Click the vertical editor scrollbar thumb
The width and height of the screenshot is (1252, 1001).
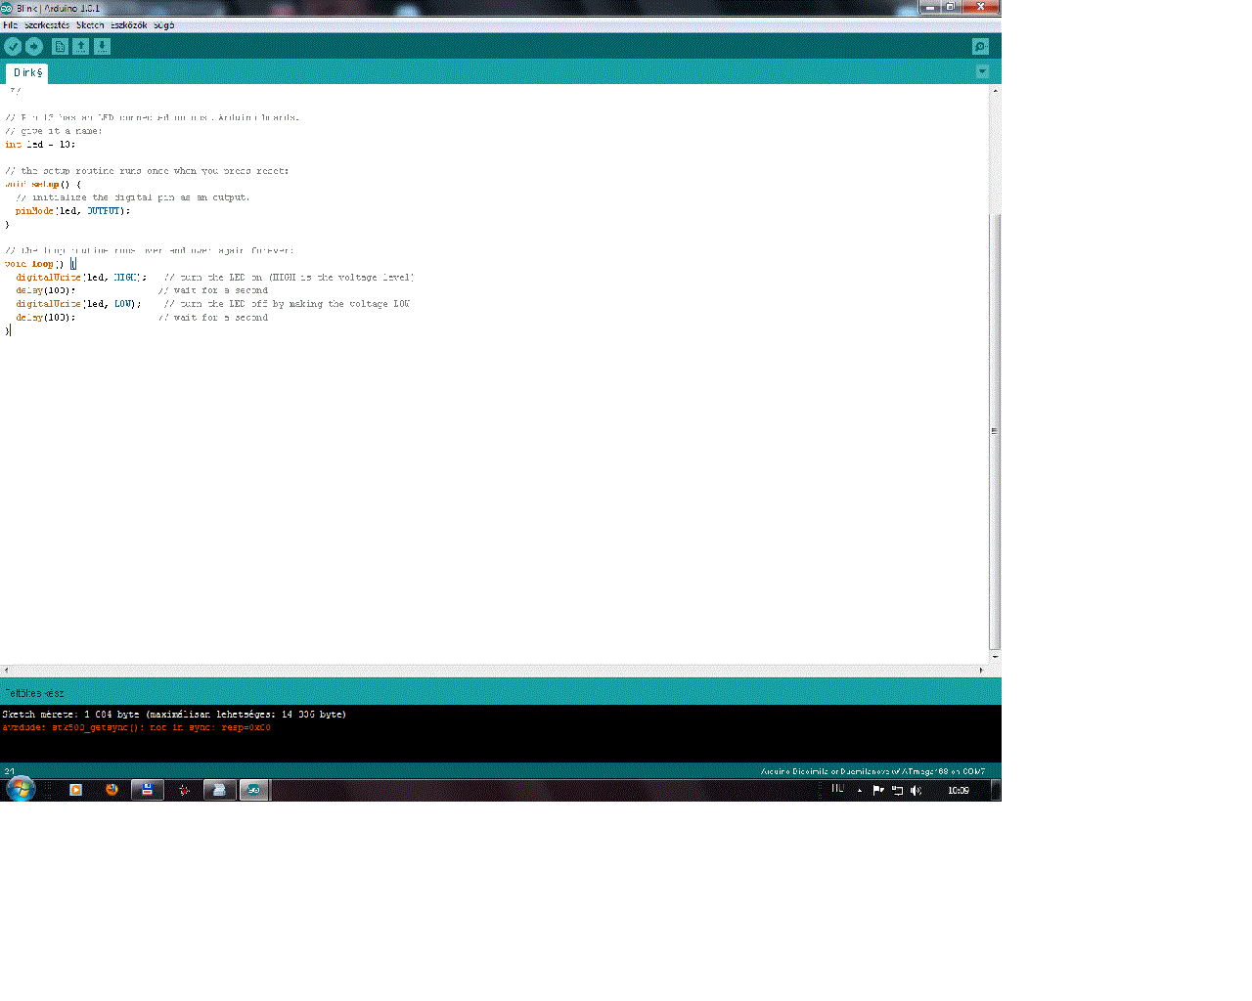click(x=995, y=430)
